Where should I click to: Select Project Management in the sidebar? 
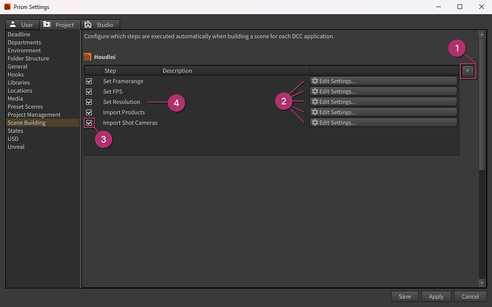tap(34, 114)
